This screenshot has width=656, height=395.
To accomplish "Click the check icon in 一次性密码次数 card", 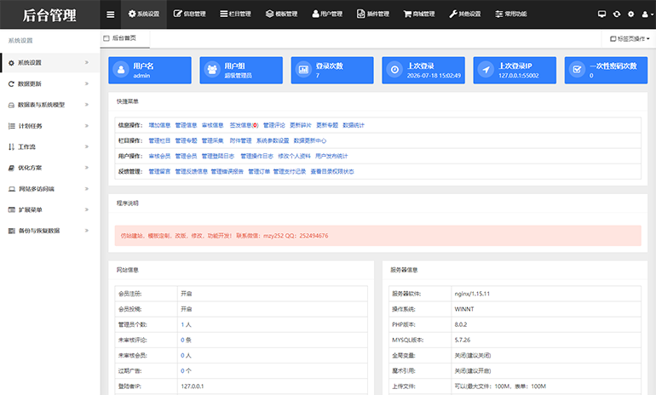I will click(x=577, y=70).
